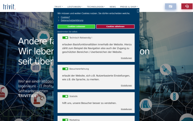193x121 pixels.
Task: Click the Cookies zulassen button
Action: [x=76, y=26]
